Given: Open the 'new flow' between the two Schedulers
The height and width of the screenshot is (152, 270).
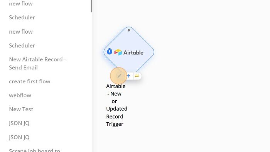Looking at the screenshot, I should pyautogui.click(x=21, y=32).
